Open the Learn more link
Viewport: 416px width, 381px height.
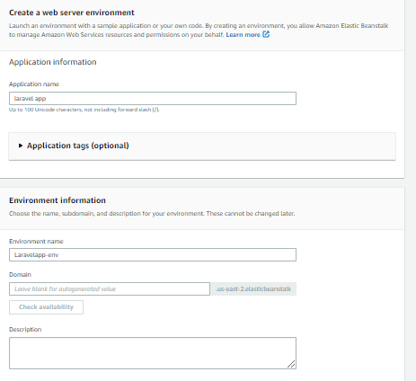pos(243,35)
